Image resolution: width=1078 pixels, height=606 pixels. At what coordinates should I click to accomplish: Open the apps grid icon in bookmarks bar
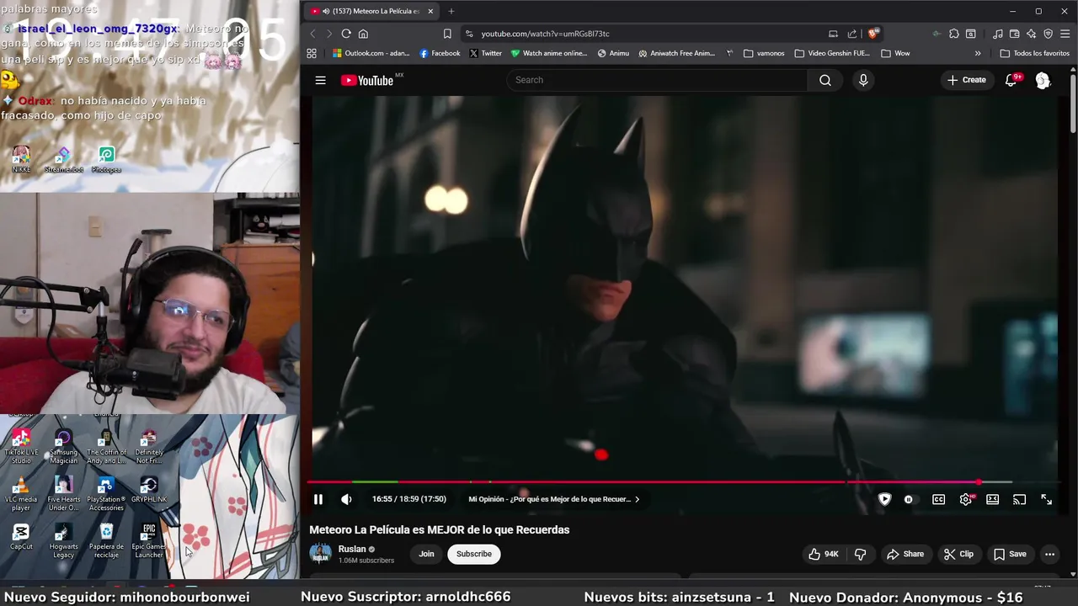(312, 53)
